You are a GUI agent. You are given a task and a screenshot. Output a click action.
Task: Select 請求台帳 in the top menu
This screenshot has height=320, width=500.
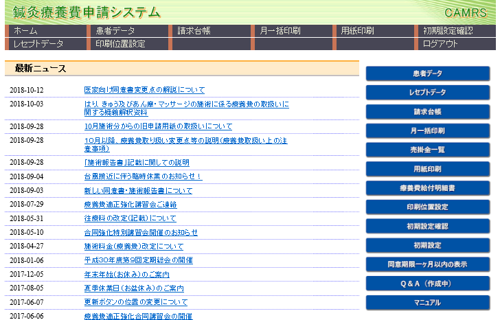194,31
